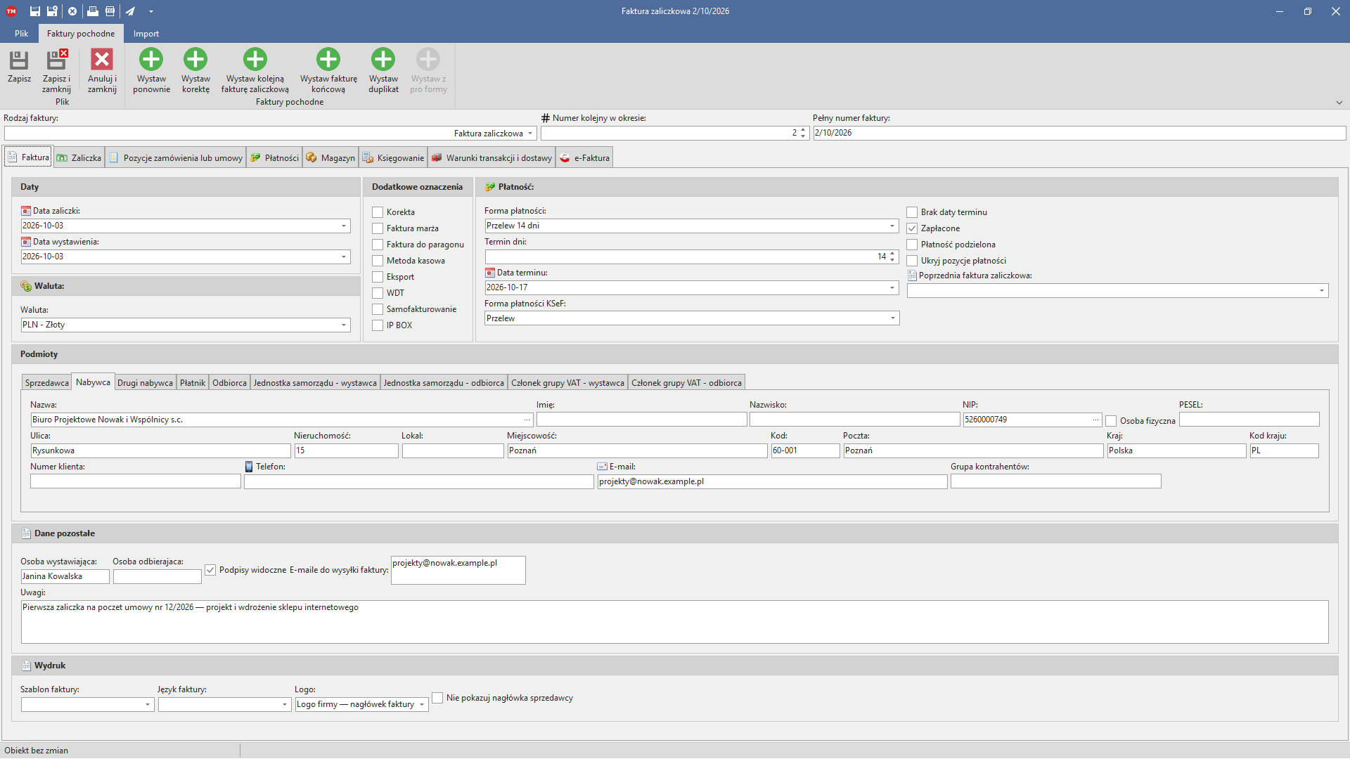
Task: Expand the Rodzaj faktury dropdown
Action: [530, 134]
